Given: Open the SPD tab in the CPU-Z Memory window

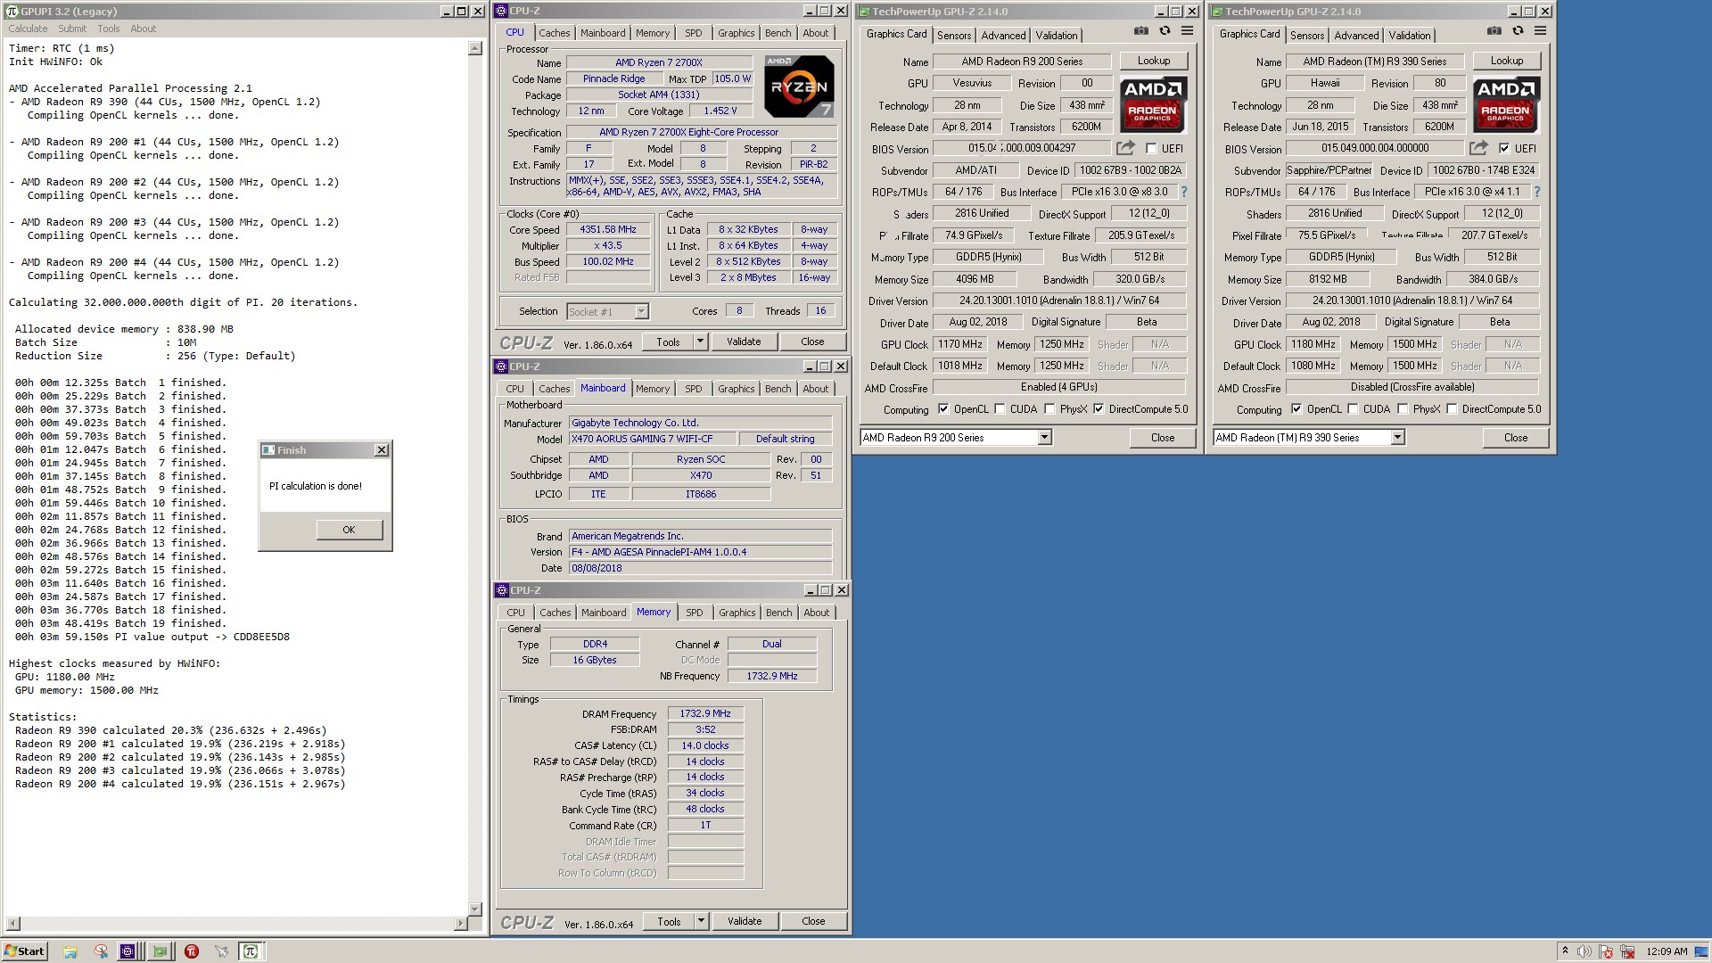Looking at the screenshot, I should [x=695, y=613].
